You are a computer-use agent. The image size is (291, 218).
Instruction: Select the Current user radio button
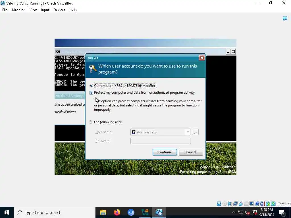coord(91,86)
